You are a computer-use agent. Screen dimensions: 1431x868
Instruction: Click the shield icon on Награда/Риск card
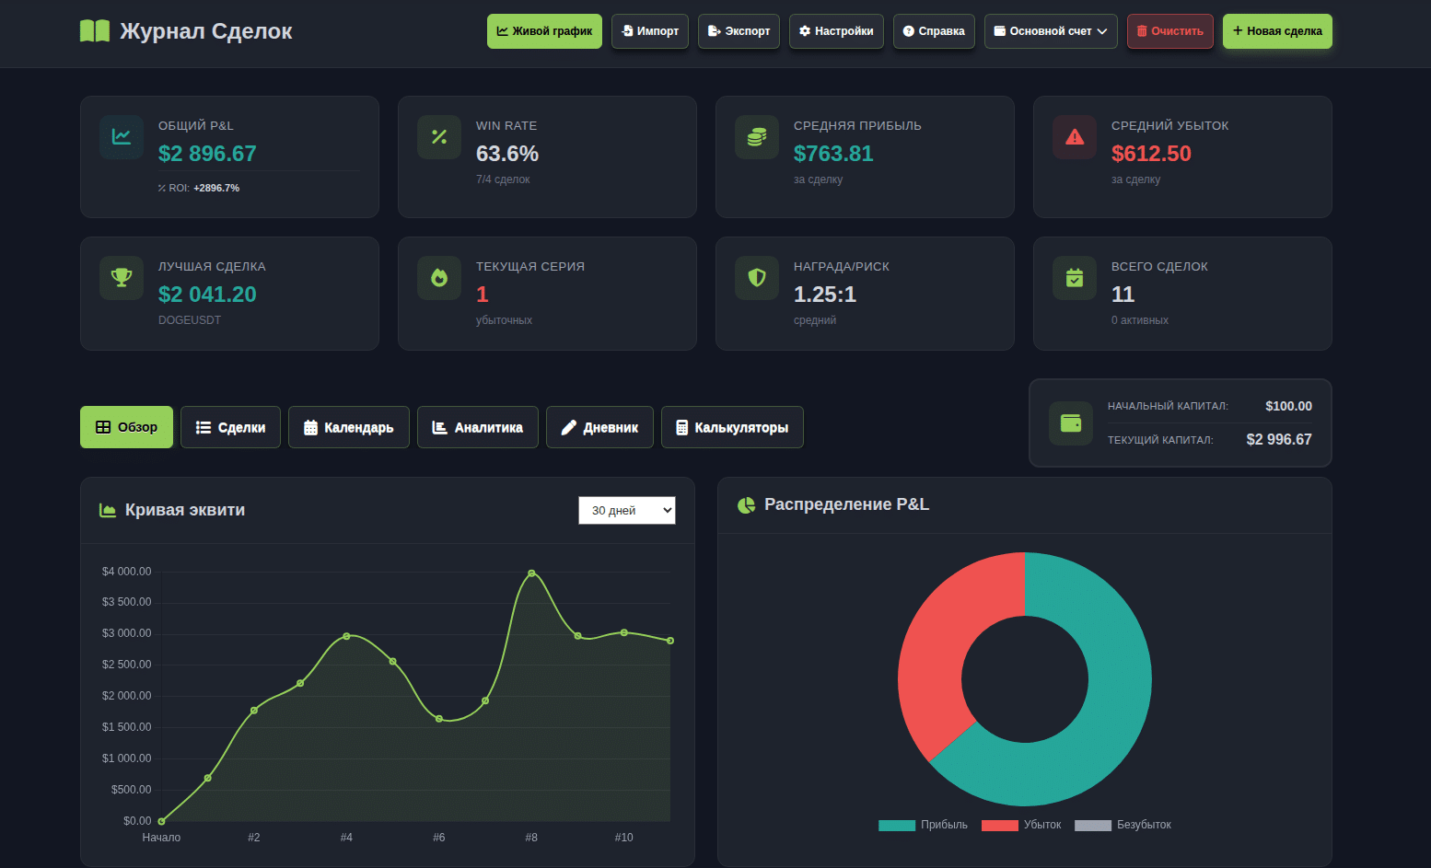(x=757, y=278)
